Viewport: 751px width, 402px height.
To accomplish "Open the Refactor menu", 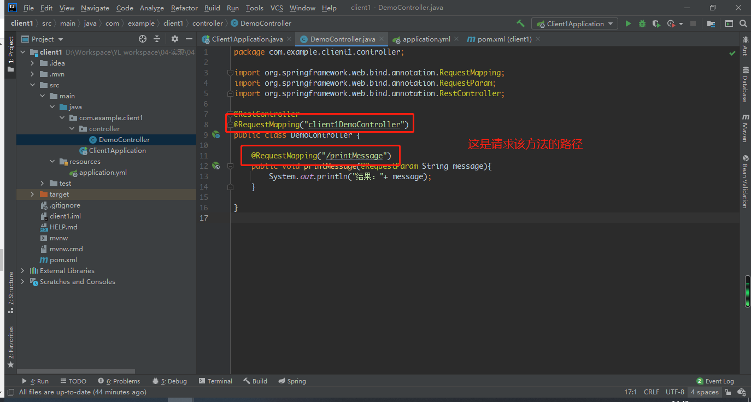I will [184, 8].
